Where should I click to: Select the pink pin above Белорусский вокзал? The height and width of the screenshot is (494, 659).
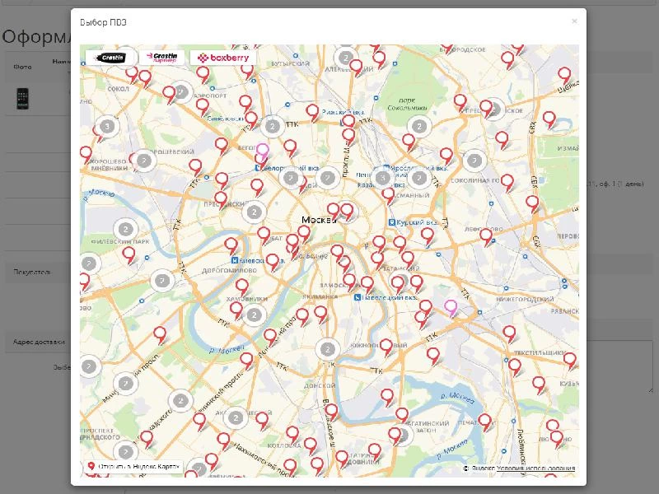(x=262, y=151)
